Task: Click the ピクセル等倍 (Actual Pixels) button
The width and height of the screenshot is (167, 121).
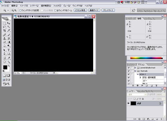Action: click(80, 10)
